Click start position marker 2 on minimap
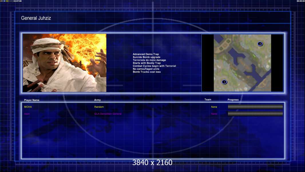The width and height of the screenshot is (305, 172). [x=260, y=44]
